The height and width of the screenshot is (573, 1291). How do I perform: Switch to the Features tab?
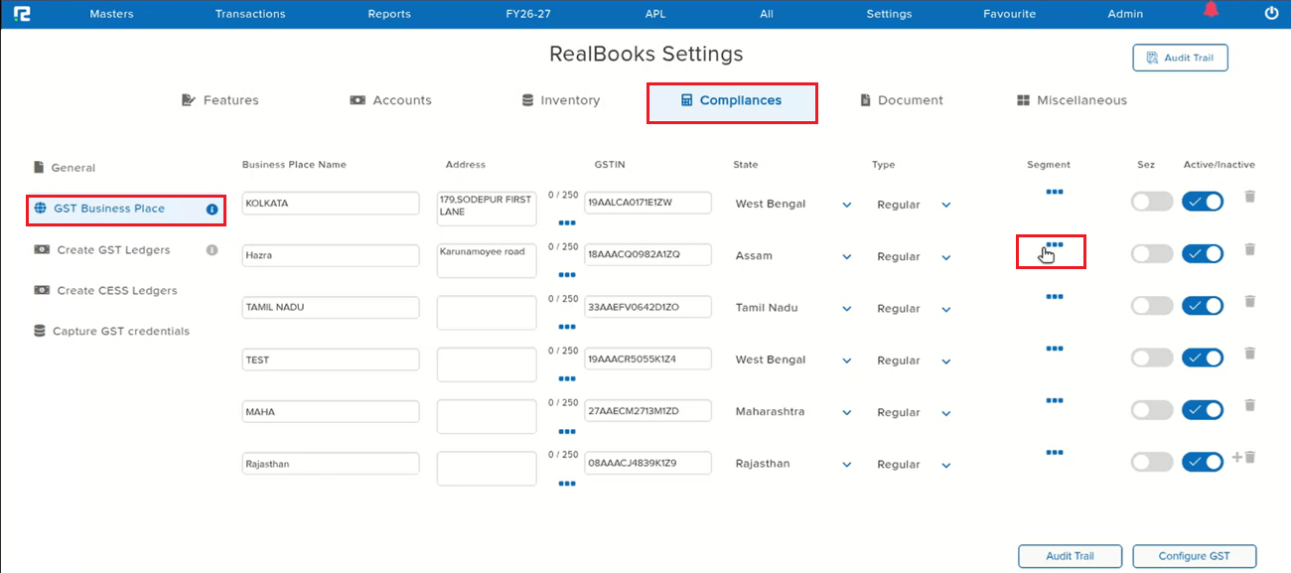[x=220, y=100]
